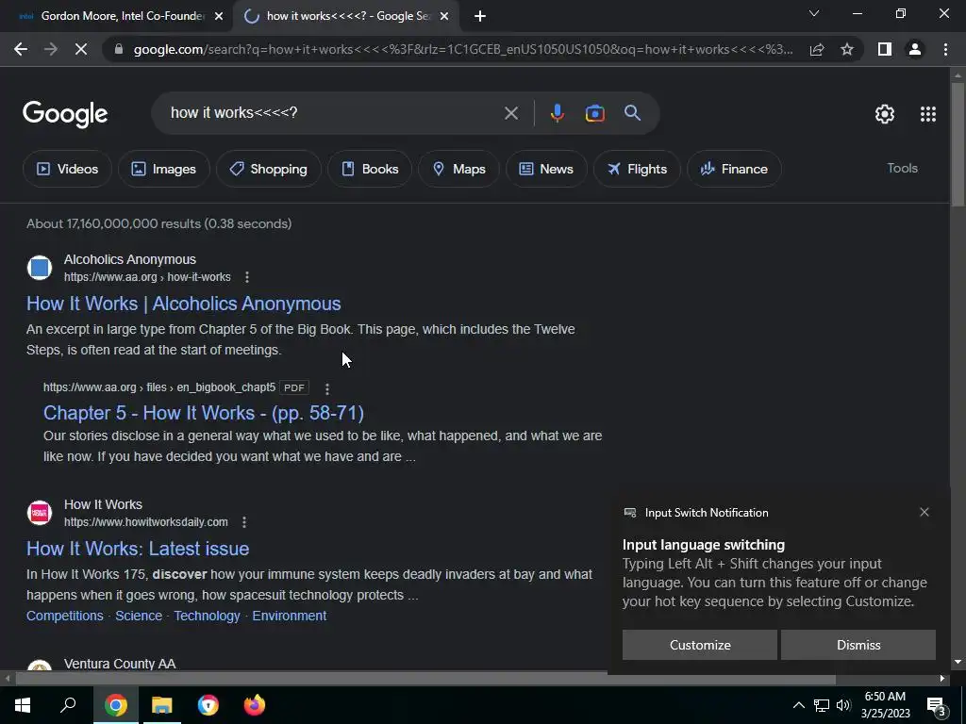Open the network status tray icon
Image resolution: width=966 pixels, height=724 pixels.
822,705
